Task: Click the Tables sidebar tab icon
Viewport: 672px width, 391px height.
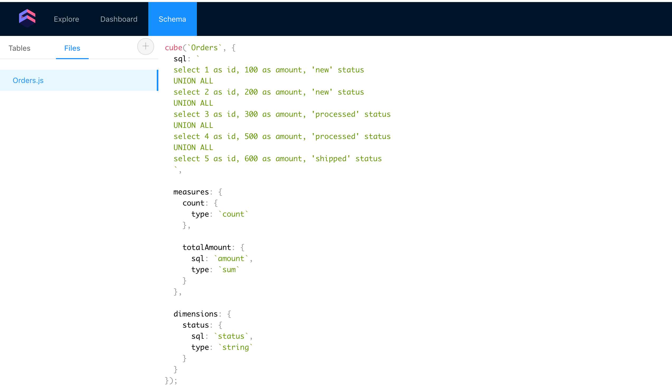Action: coord(20,48)
